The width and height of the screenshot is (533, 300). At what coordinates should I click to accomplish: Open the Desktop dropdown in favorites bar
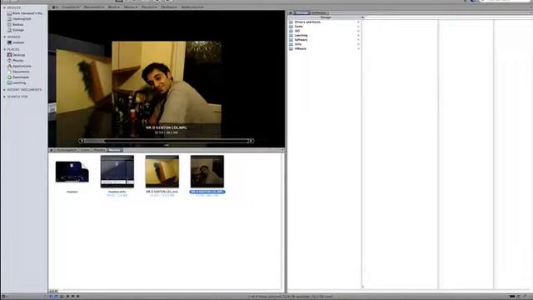(168, 7)
